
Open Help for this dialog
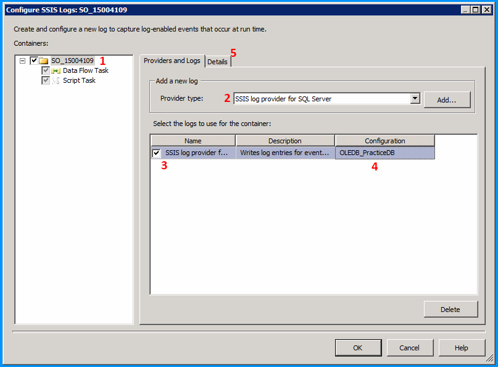[x=462, y=348]
